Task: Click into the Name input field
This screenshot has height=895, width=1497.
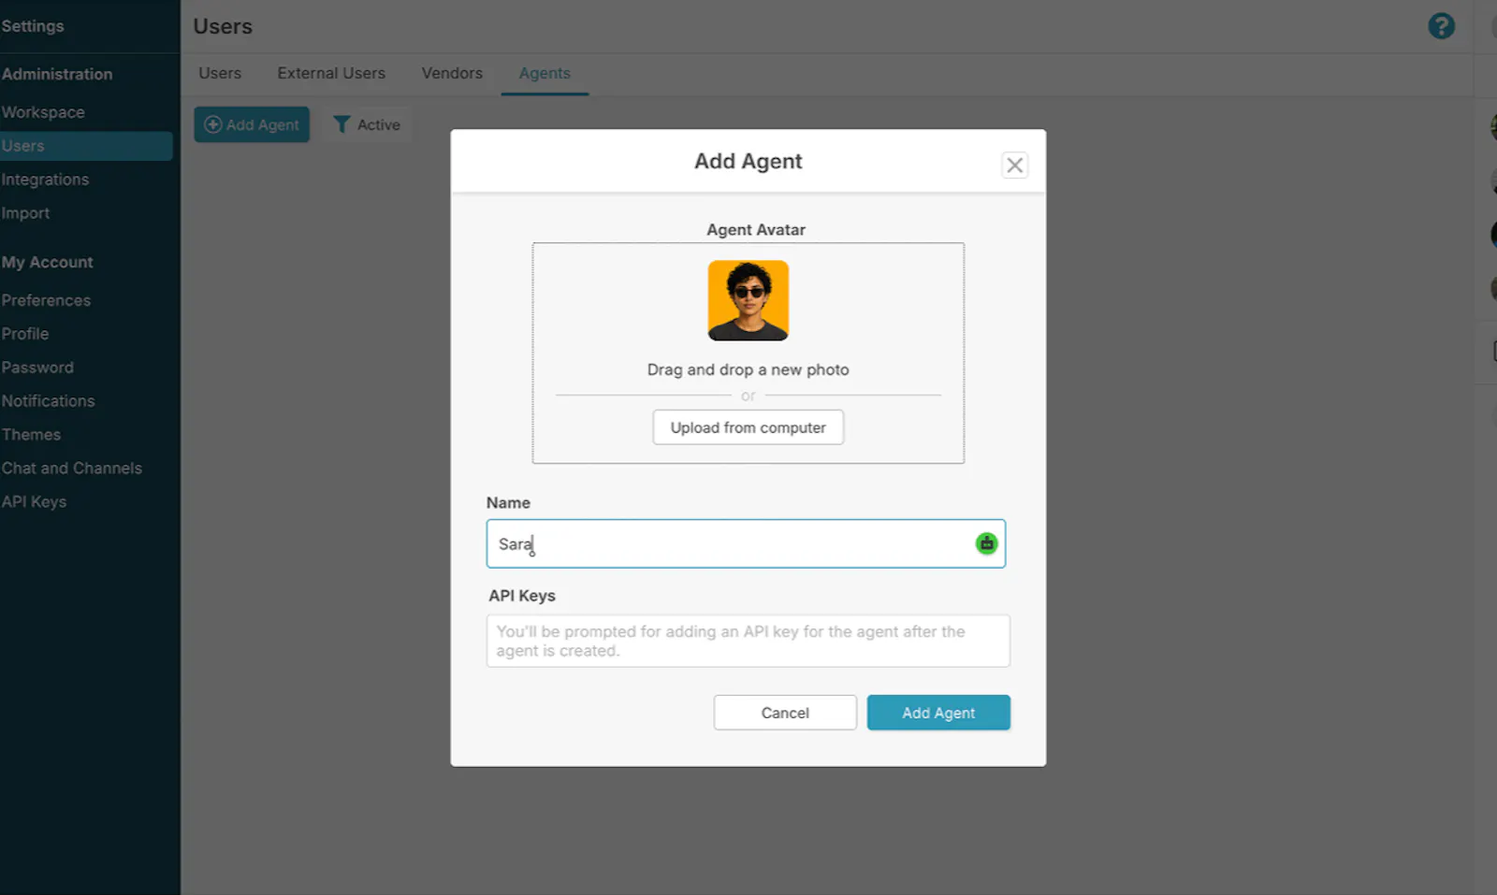Action: 746,543
